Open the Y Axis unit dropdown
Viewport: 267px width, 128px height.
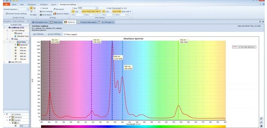click(x=97, y=8)
